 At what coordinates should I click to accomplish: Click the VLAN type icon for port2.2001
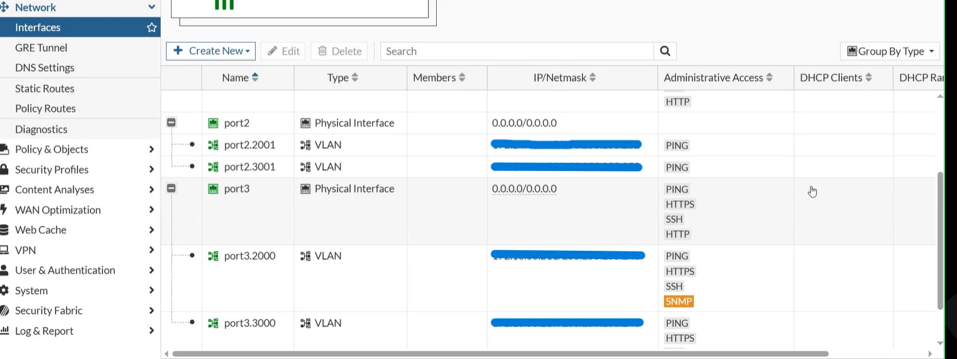305,145
